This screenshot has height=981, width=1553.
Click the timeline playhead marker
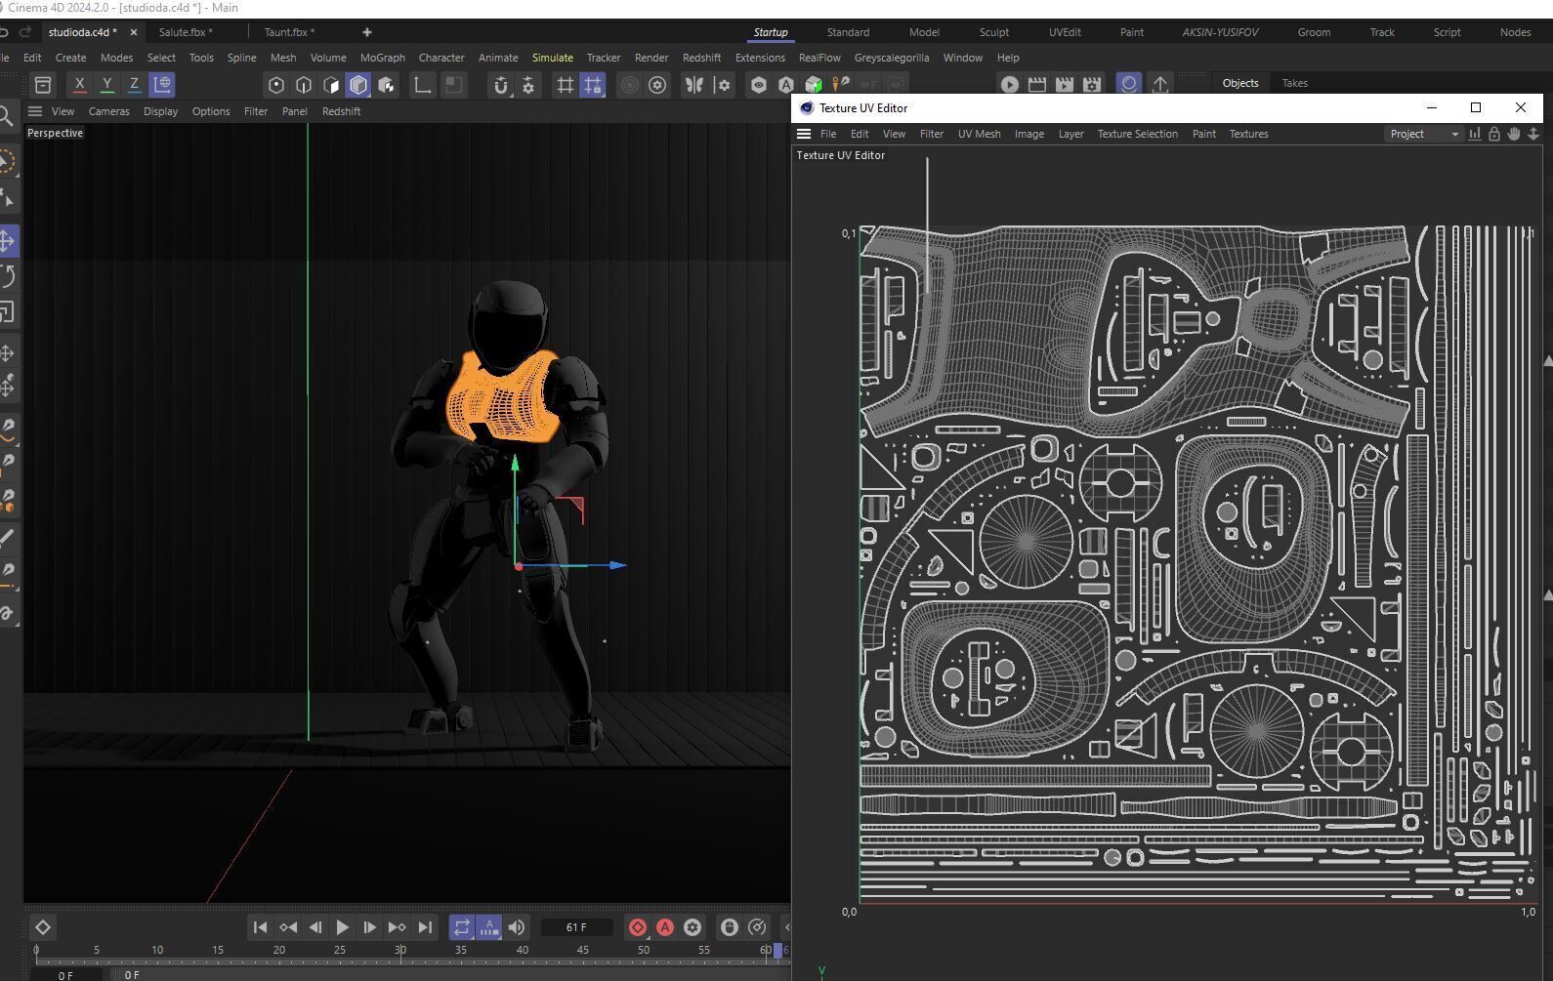click(x=778, y=950)
